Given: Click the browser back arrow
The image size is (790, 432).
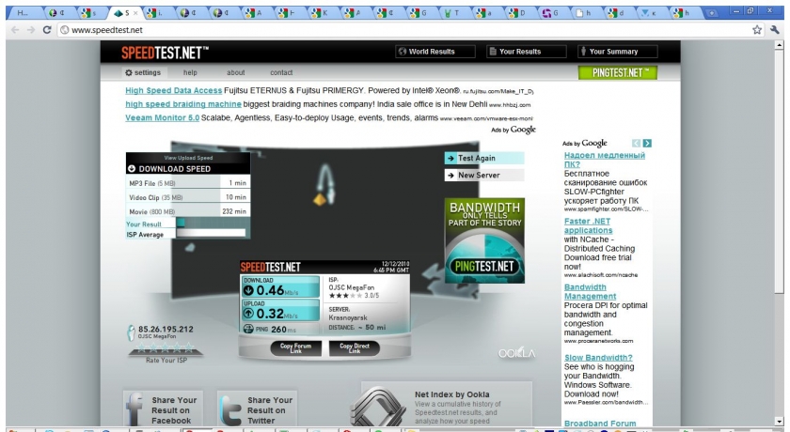Looking at the screenshot, I should click(16, 30).
